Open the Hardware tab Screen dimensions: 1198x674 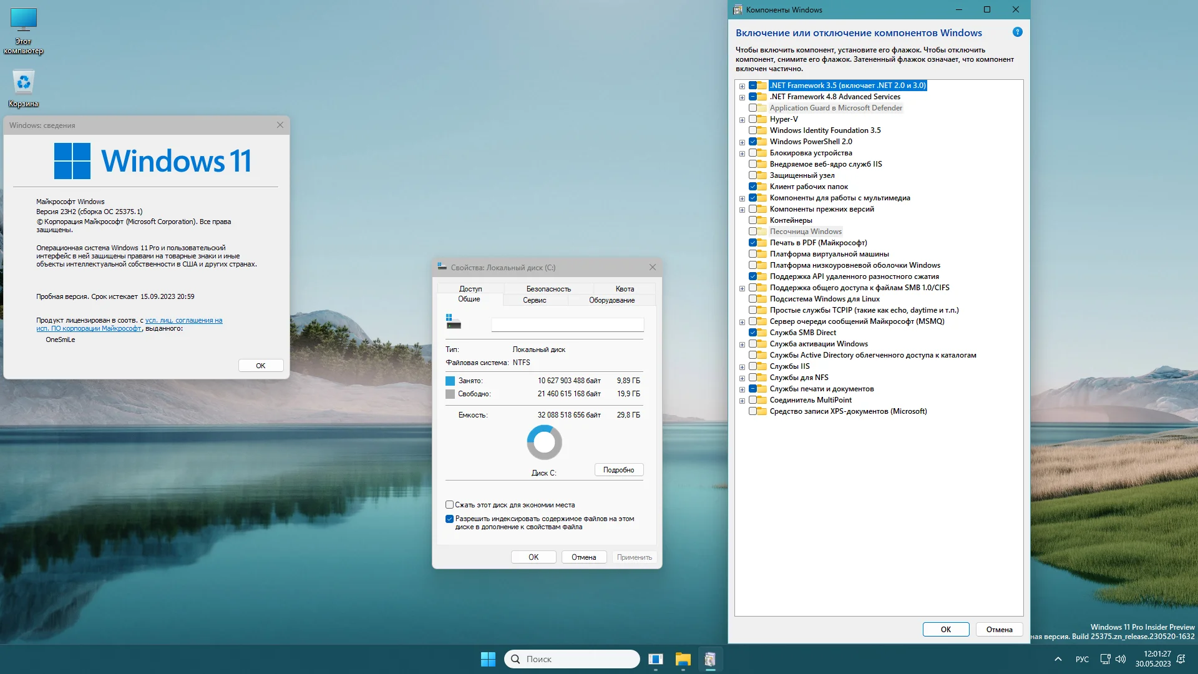click(611, 300)
